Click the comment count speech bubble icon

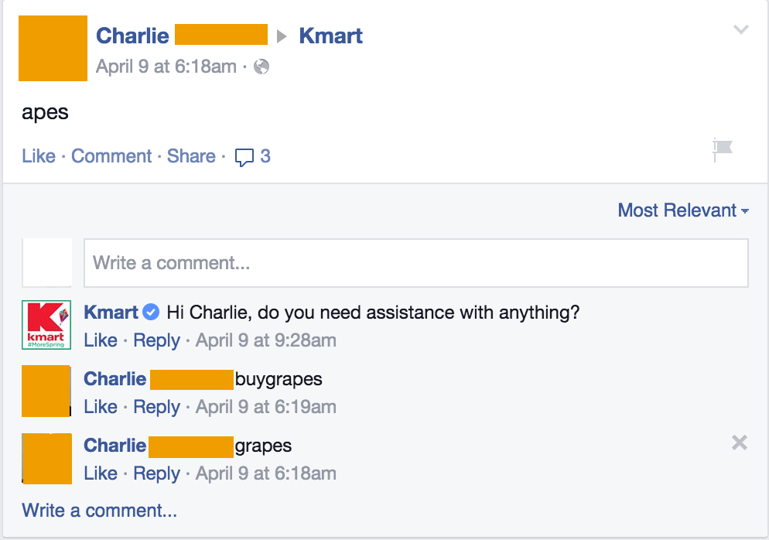[244, 158]
